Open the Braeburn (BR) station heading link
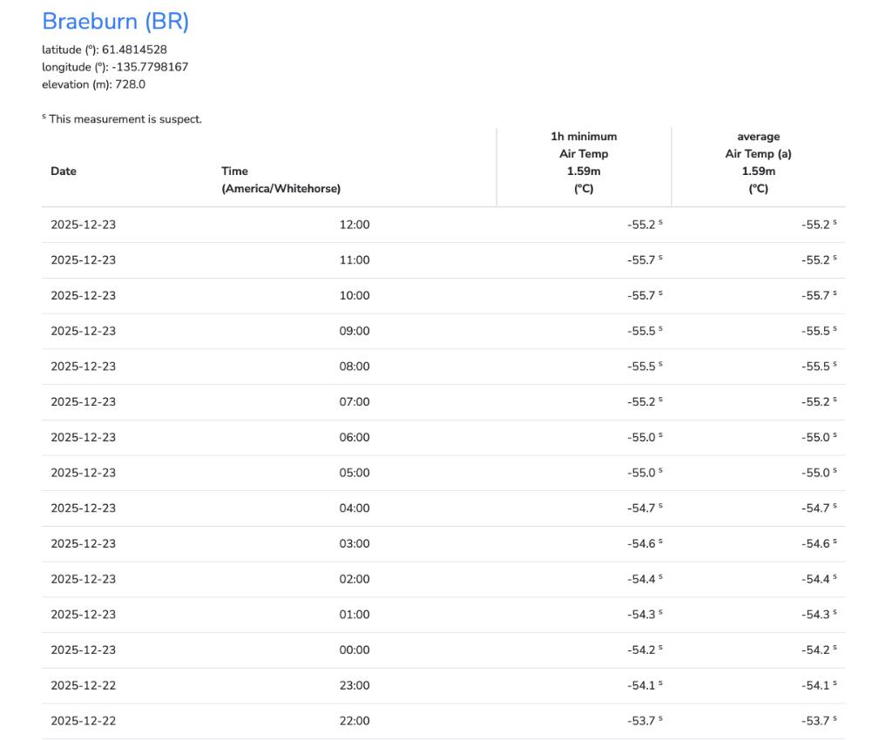 pos(115,22)
